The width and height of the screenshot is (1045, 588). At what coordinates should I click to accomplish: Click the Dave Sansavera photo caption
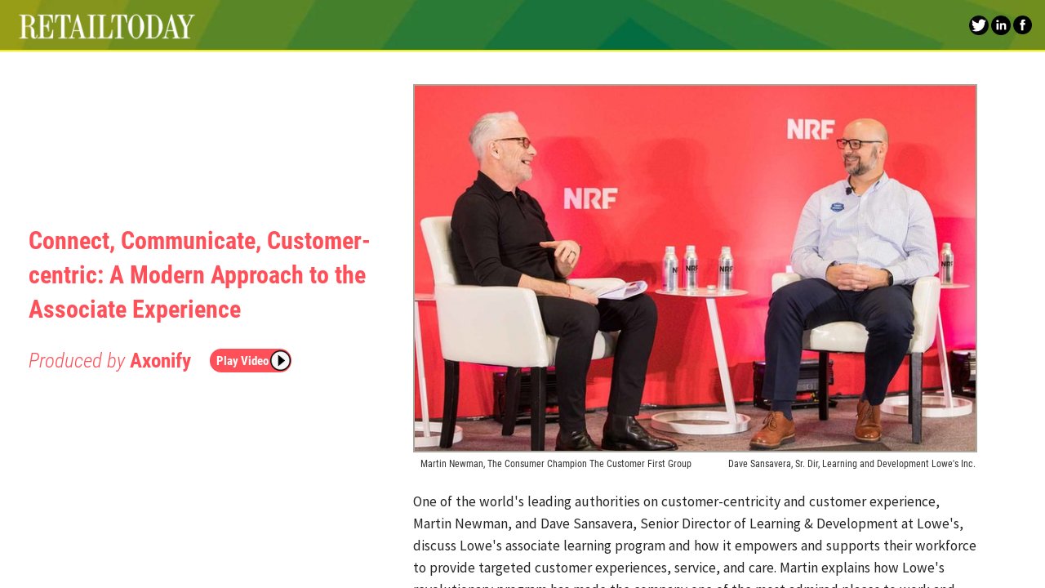tap(851, 464)
